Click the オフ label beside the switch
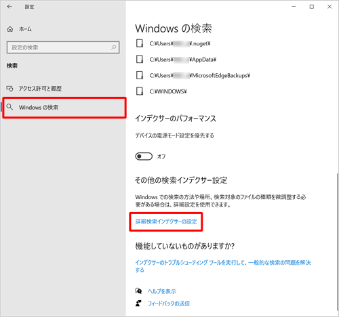This screenshot has width=339, height=317. coord(161,156)
